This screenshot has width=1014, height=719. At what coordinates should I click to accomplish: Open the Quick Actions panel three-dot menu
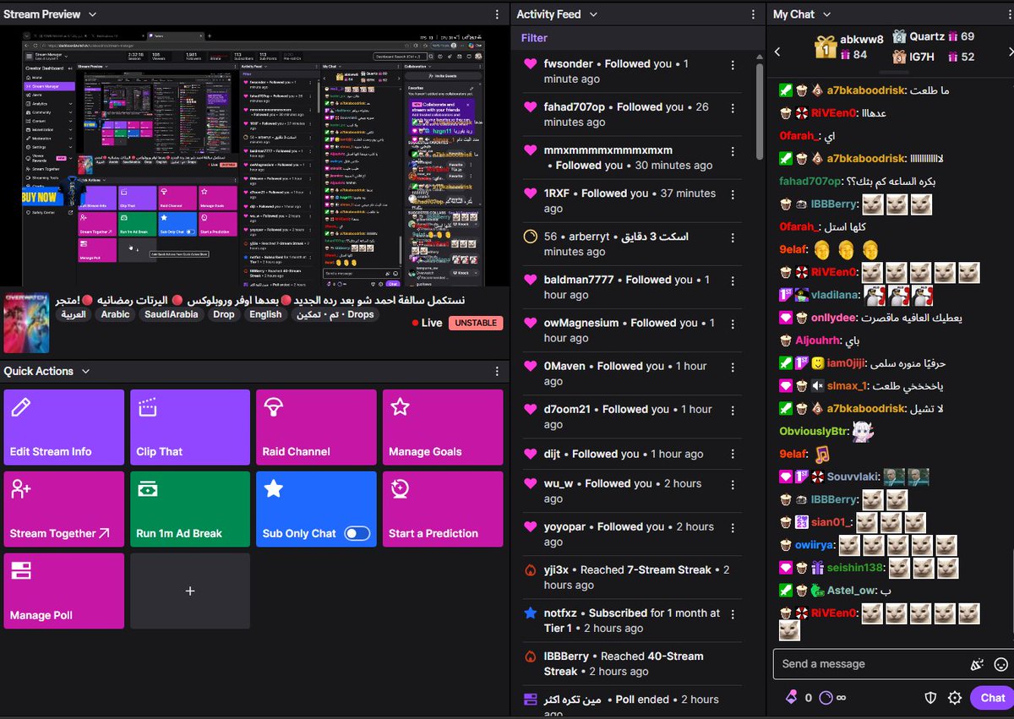[496, 371]
